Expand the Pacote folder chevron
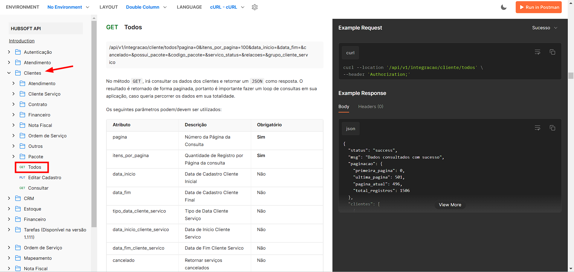This screenshot has height=272, width=574. tap(13, 156)
